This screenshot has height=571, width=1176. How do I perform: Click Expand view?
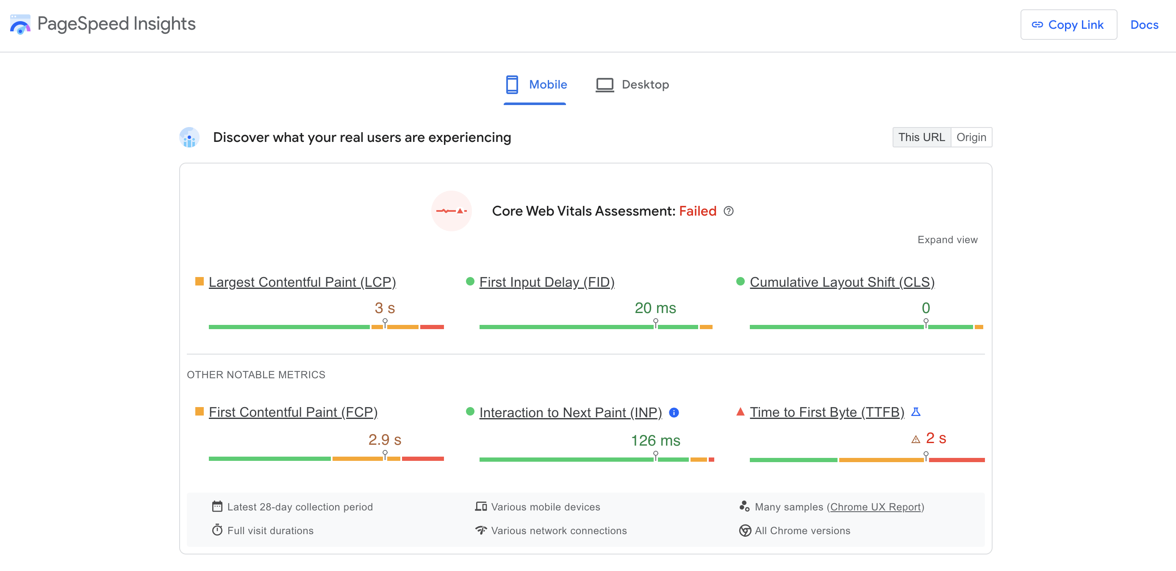[x=947, y=240]
